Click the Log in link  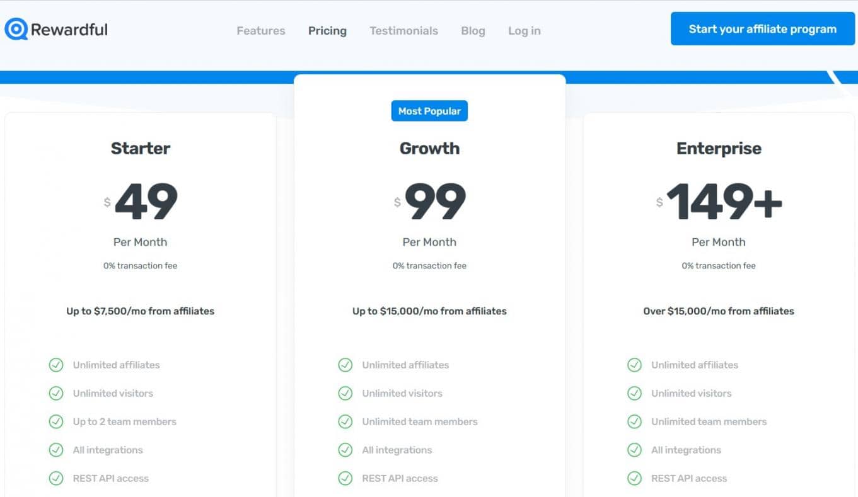click(524, 31)
